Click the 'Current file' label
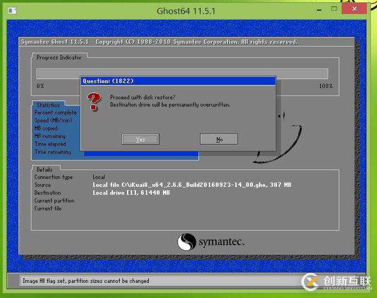The width and height of the screenshot is (377, 298). [48, 208]
